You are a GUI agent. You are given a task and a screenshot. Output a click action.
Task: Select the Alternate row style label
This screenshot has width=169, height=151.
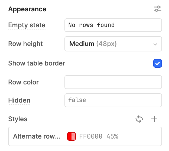tap(37, 136)
